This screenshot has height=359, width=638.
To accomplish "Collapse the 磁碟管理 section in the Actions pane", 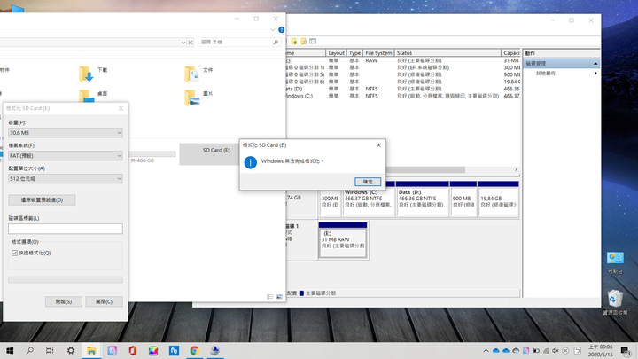I will point(595,64).
